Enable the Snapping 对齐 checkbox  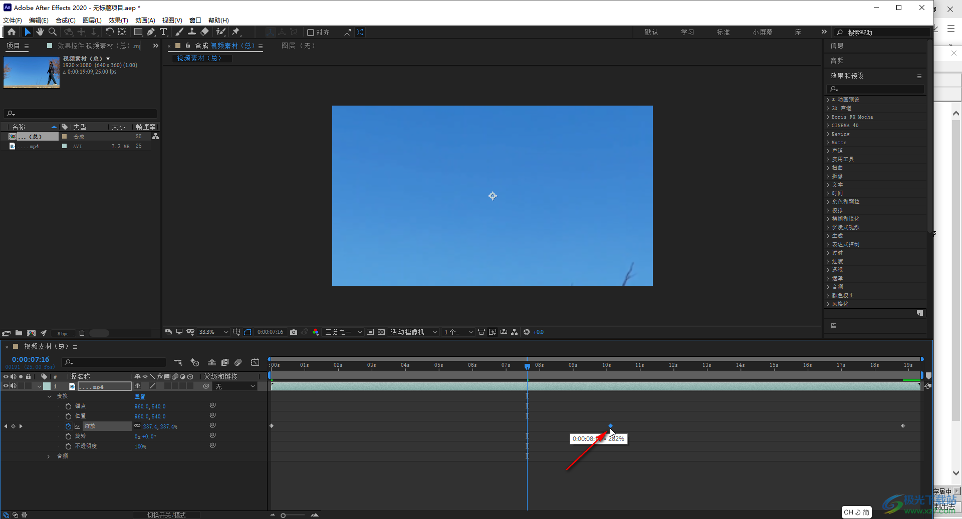point(311,33)
